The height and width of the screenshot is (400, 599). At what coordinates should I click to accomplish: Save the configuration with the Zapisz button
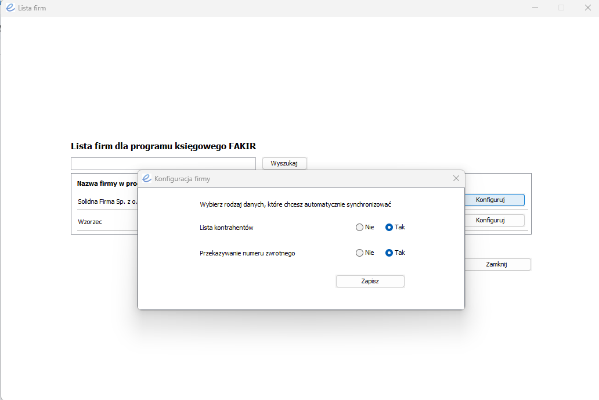pos(370,281)
